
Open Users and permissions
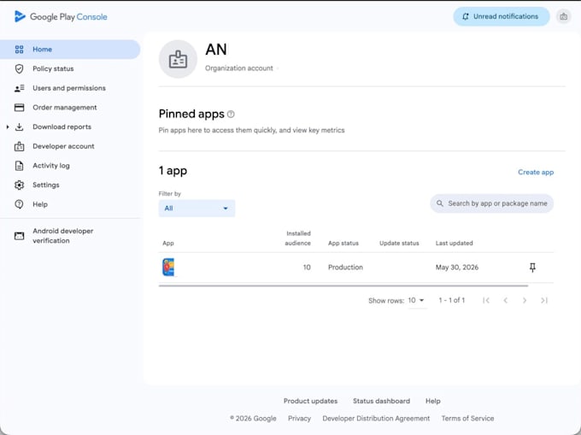click(x=69, y=88)
